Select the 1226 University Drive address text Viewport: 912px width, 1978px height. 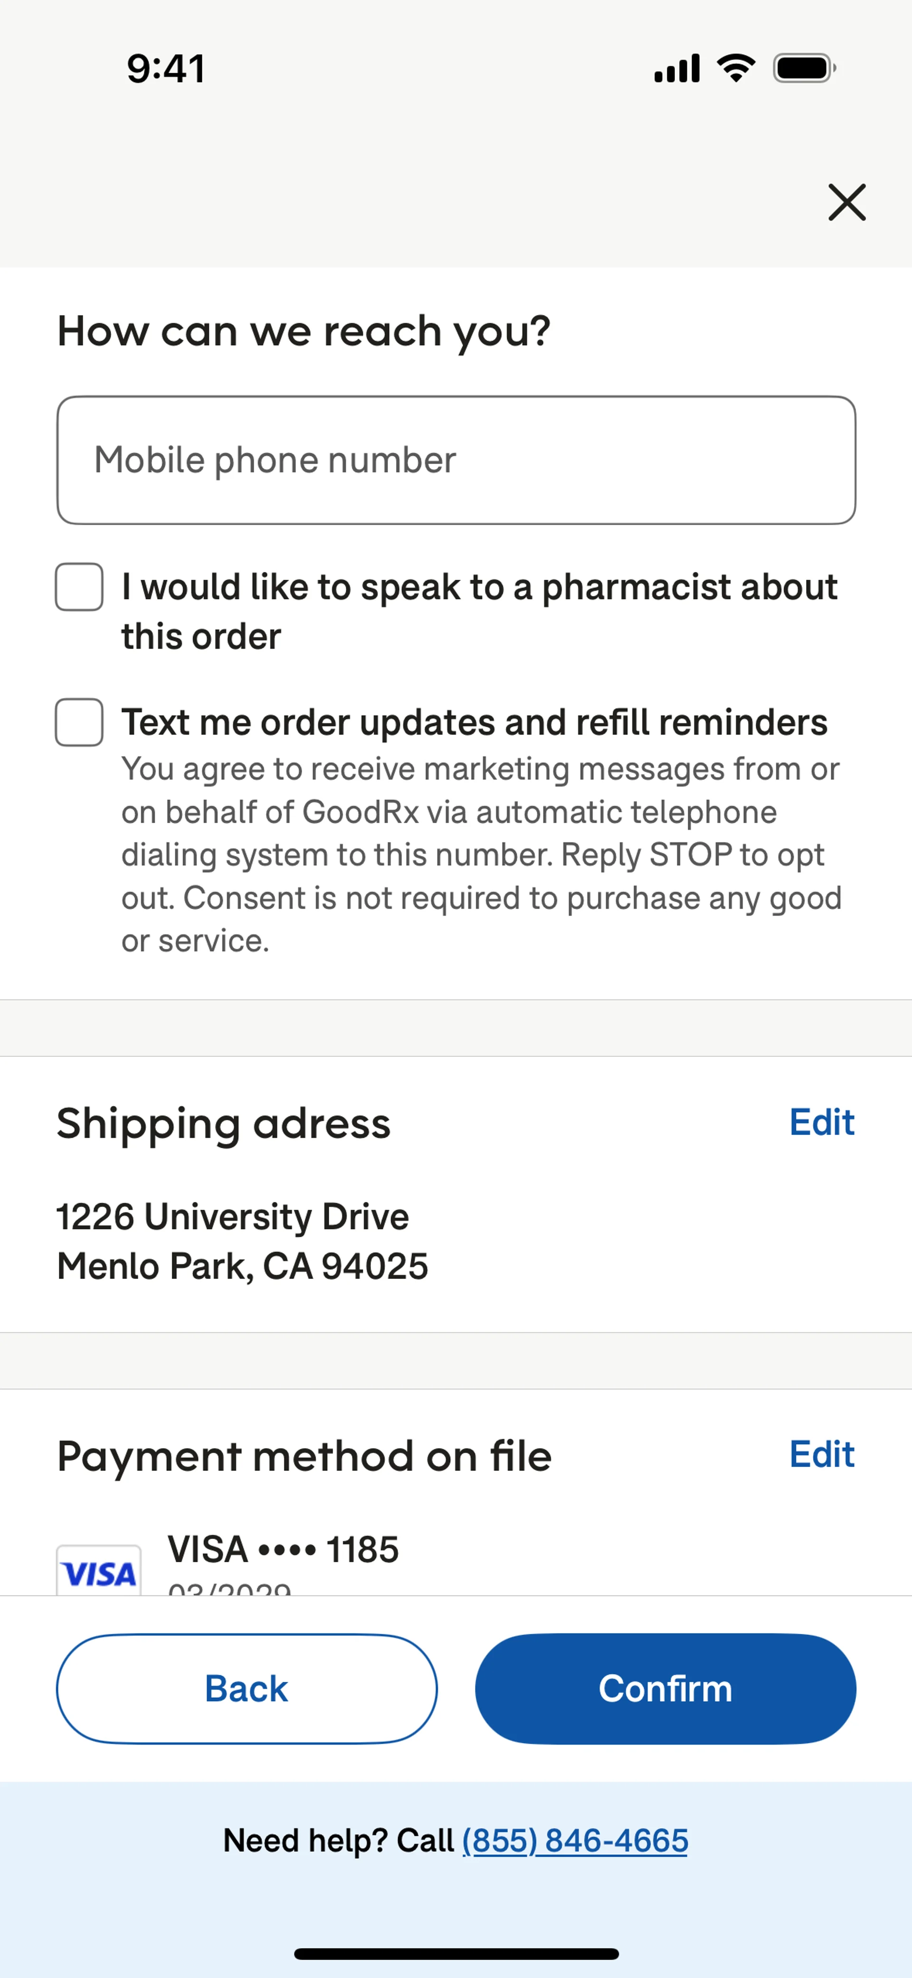233,1217
